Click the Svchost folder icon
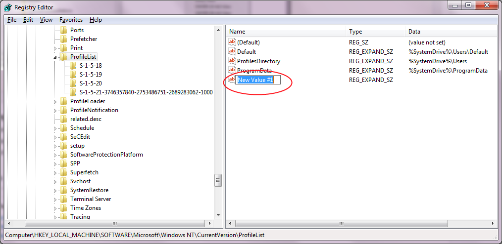The height and width of the screenshot is (244, 502). click(63, 181)
